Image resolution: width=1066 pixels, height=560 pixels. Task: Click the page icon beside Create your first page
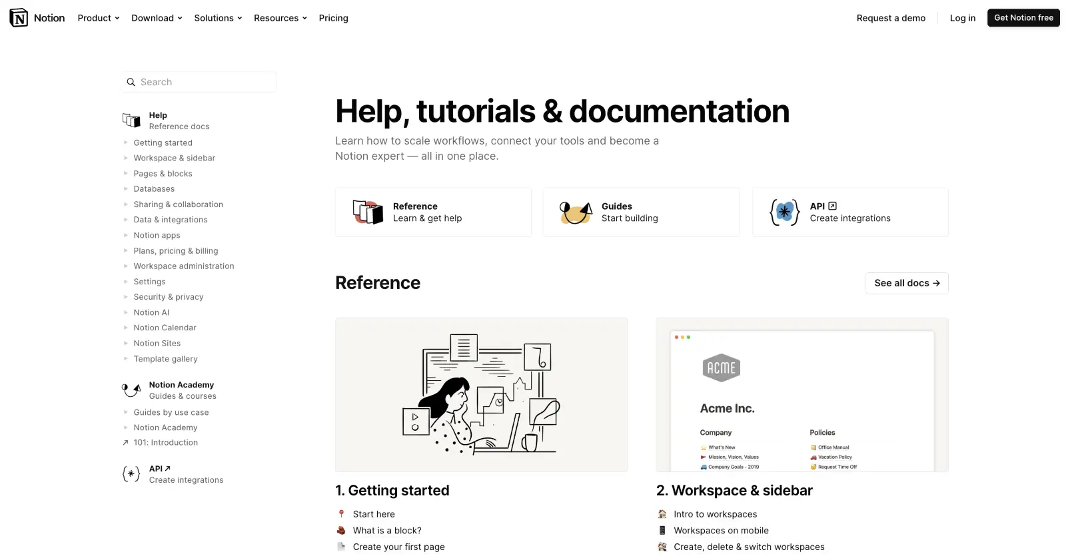tap(341, 547)
